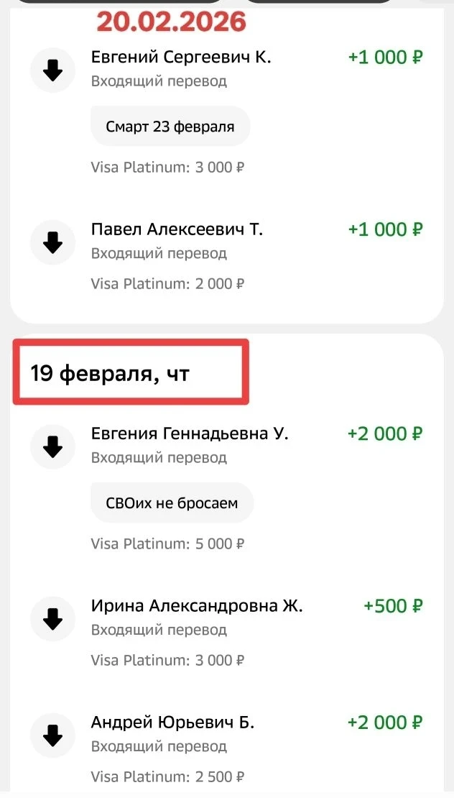Open transfer from Евгения Геннадьевна У.

[x=190, y=434]
